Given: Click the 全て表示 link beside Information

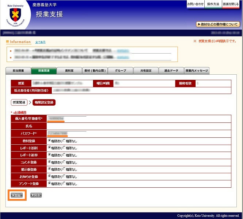Looking at the screenshot, I should click(40, 42).
